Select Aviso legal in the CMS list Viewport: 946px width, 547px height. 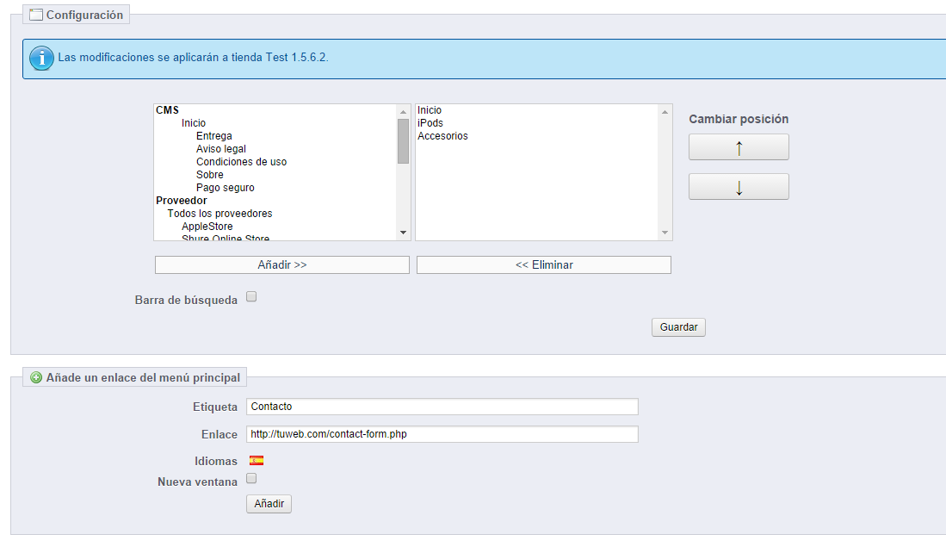tap(220, 149)
